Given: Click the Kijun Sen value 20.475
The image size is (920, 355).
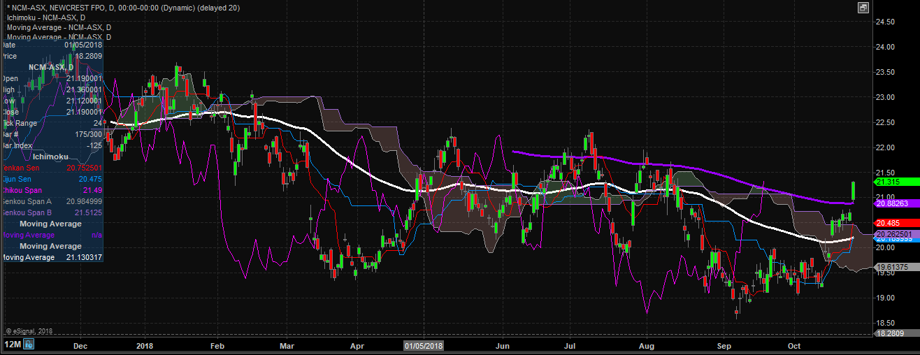Looking at the screenshot, I should (91, 179).
